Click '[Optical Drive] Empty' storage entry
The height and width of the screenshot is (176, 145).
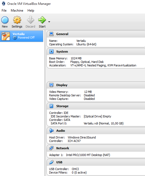[97, 116]
